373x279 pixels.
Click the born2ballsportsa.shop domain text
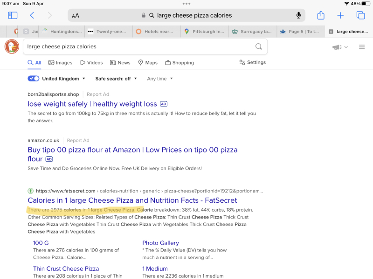53,94
